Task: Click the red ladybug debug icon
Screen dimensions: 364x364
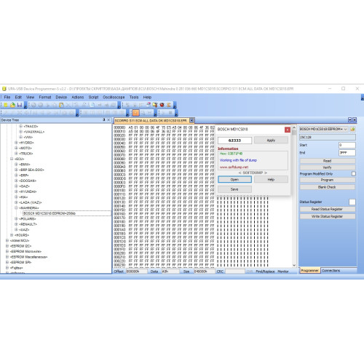Action: (162, 105)
